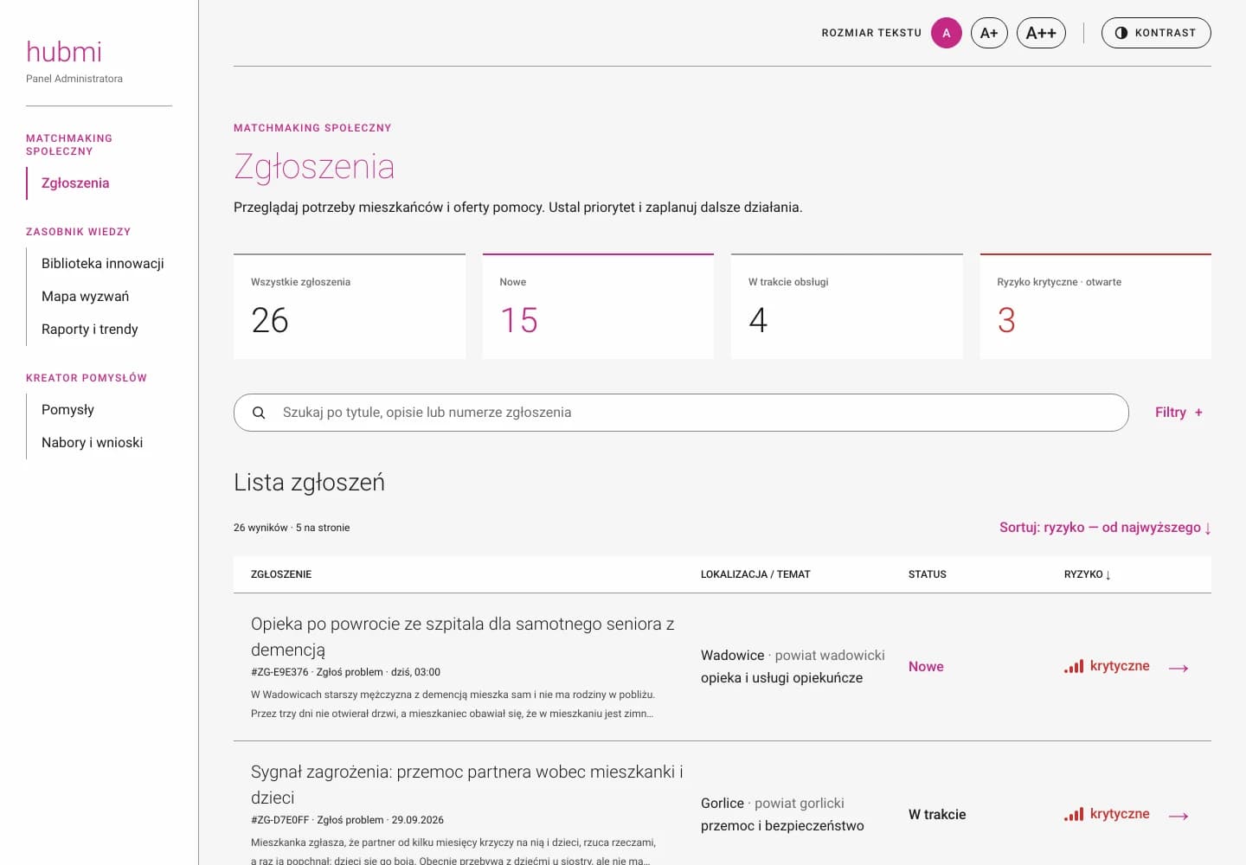Open Biblioteka innowacji in sidebar

point(103,264)
